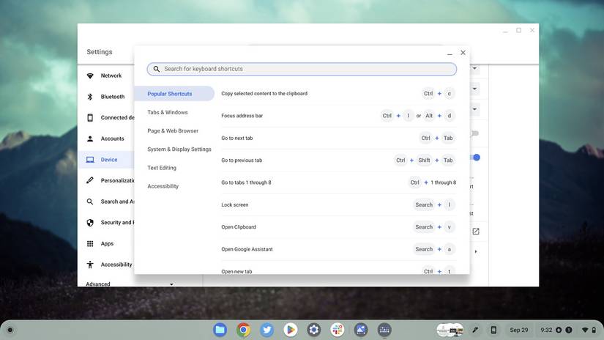
Task: Expand the submenu arrow below open-in-new icon
Action: pyautogui.click(x=476, y=252)
